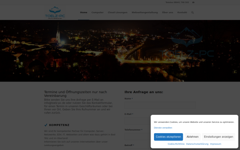Open the Datenschutzerklärung link
This screenshot has width=240, height=150.
197,144
